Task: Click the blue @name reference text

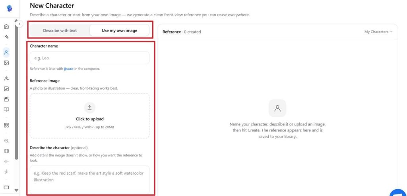Action: (69, 69)
